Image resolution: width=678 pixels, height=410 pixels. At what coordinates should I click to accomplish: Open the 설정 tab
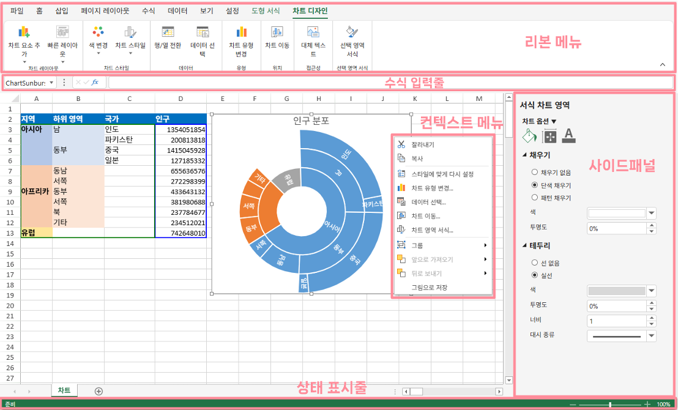(x=232, y=11)
